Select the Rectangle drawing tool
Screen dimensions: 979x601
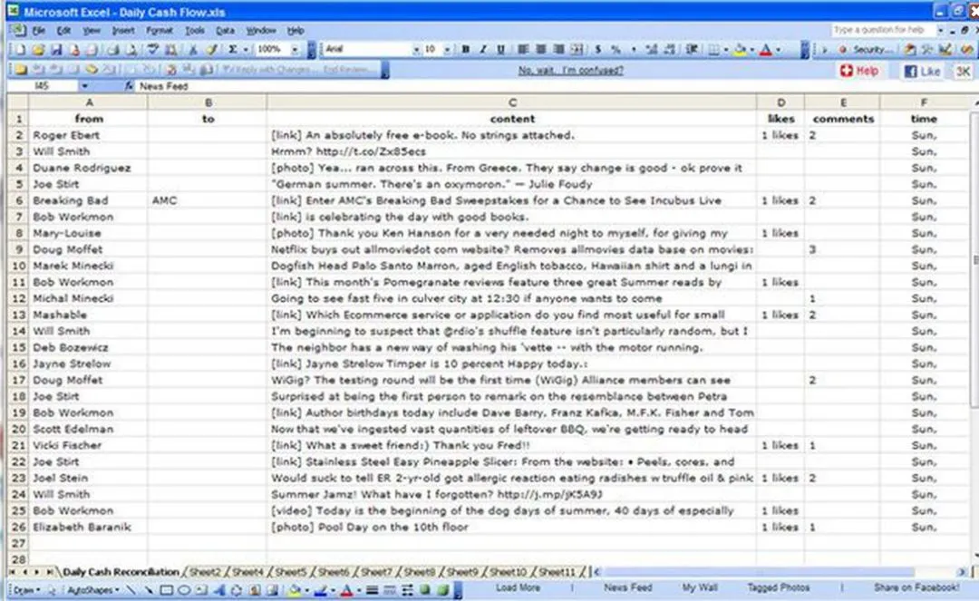[x=166, y=590]
